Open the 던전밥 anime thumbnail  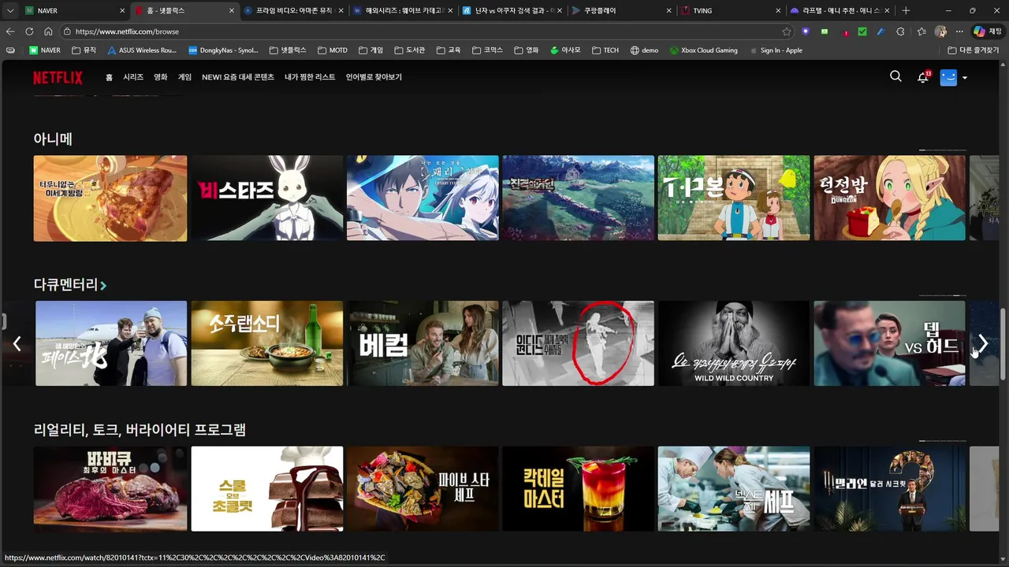tap(889, 198)
